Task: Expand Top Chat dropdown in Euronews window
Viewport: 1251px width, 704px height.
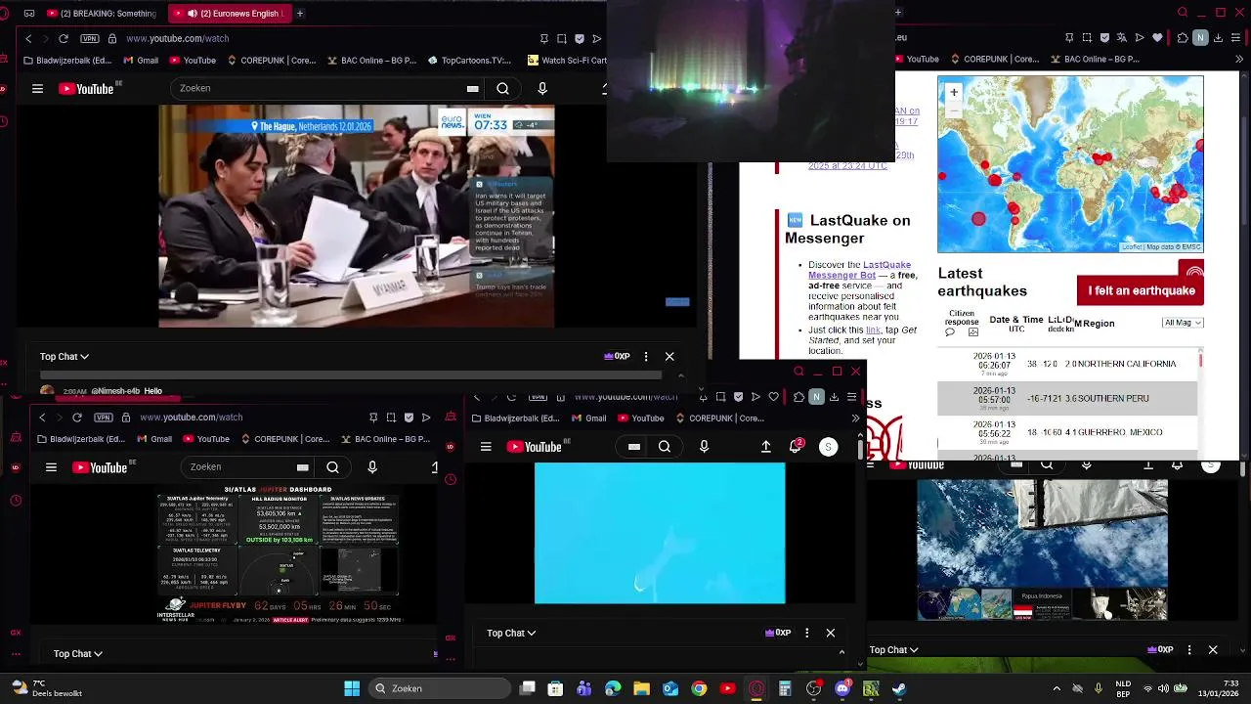Action: point(65,357)
